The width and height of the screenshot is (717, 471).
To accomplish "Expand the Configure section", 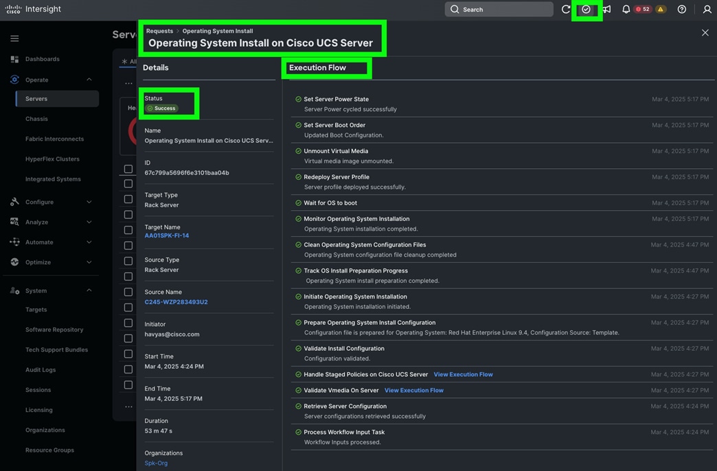I will click(89, 202).
